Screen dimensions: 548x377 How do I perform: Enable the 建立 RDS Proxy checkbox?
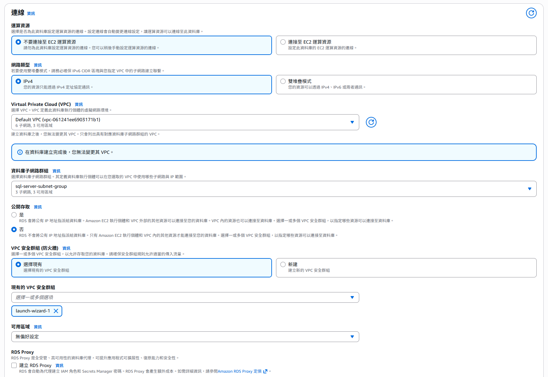[x=14, y=365]
